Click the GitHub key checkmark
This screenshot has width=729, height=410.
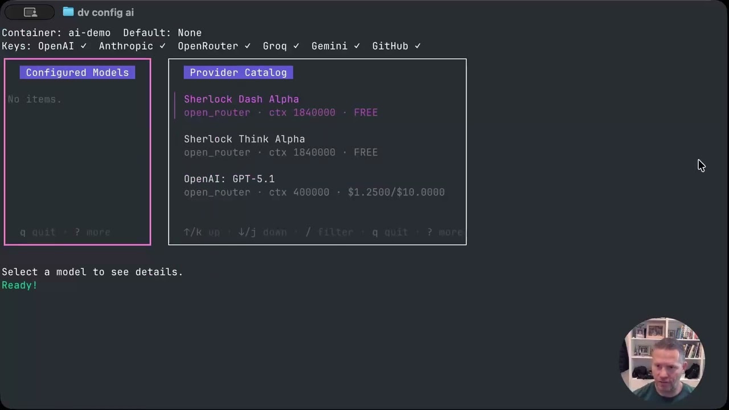(x=417, y=46)
